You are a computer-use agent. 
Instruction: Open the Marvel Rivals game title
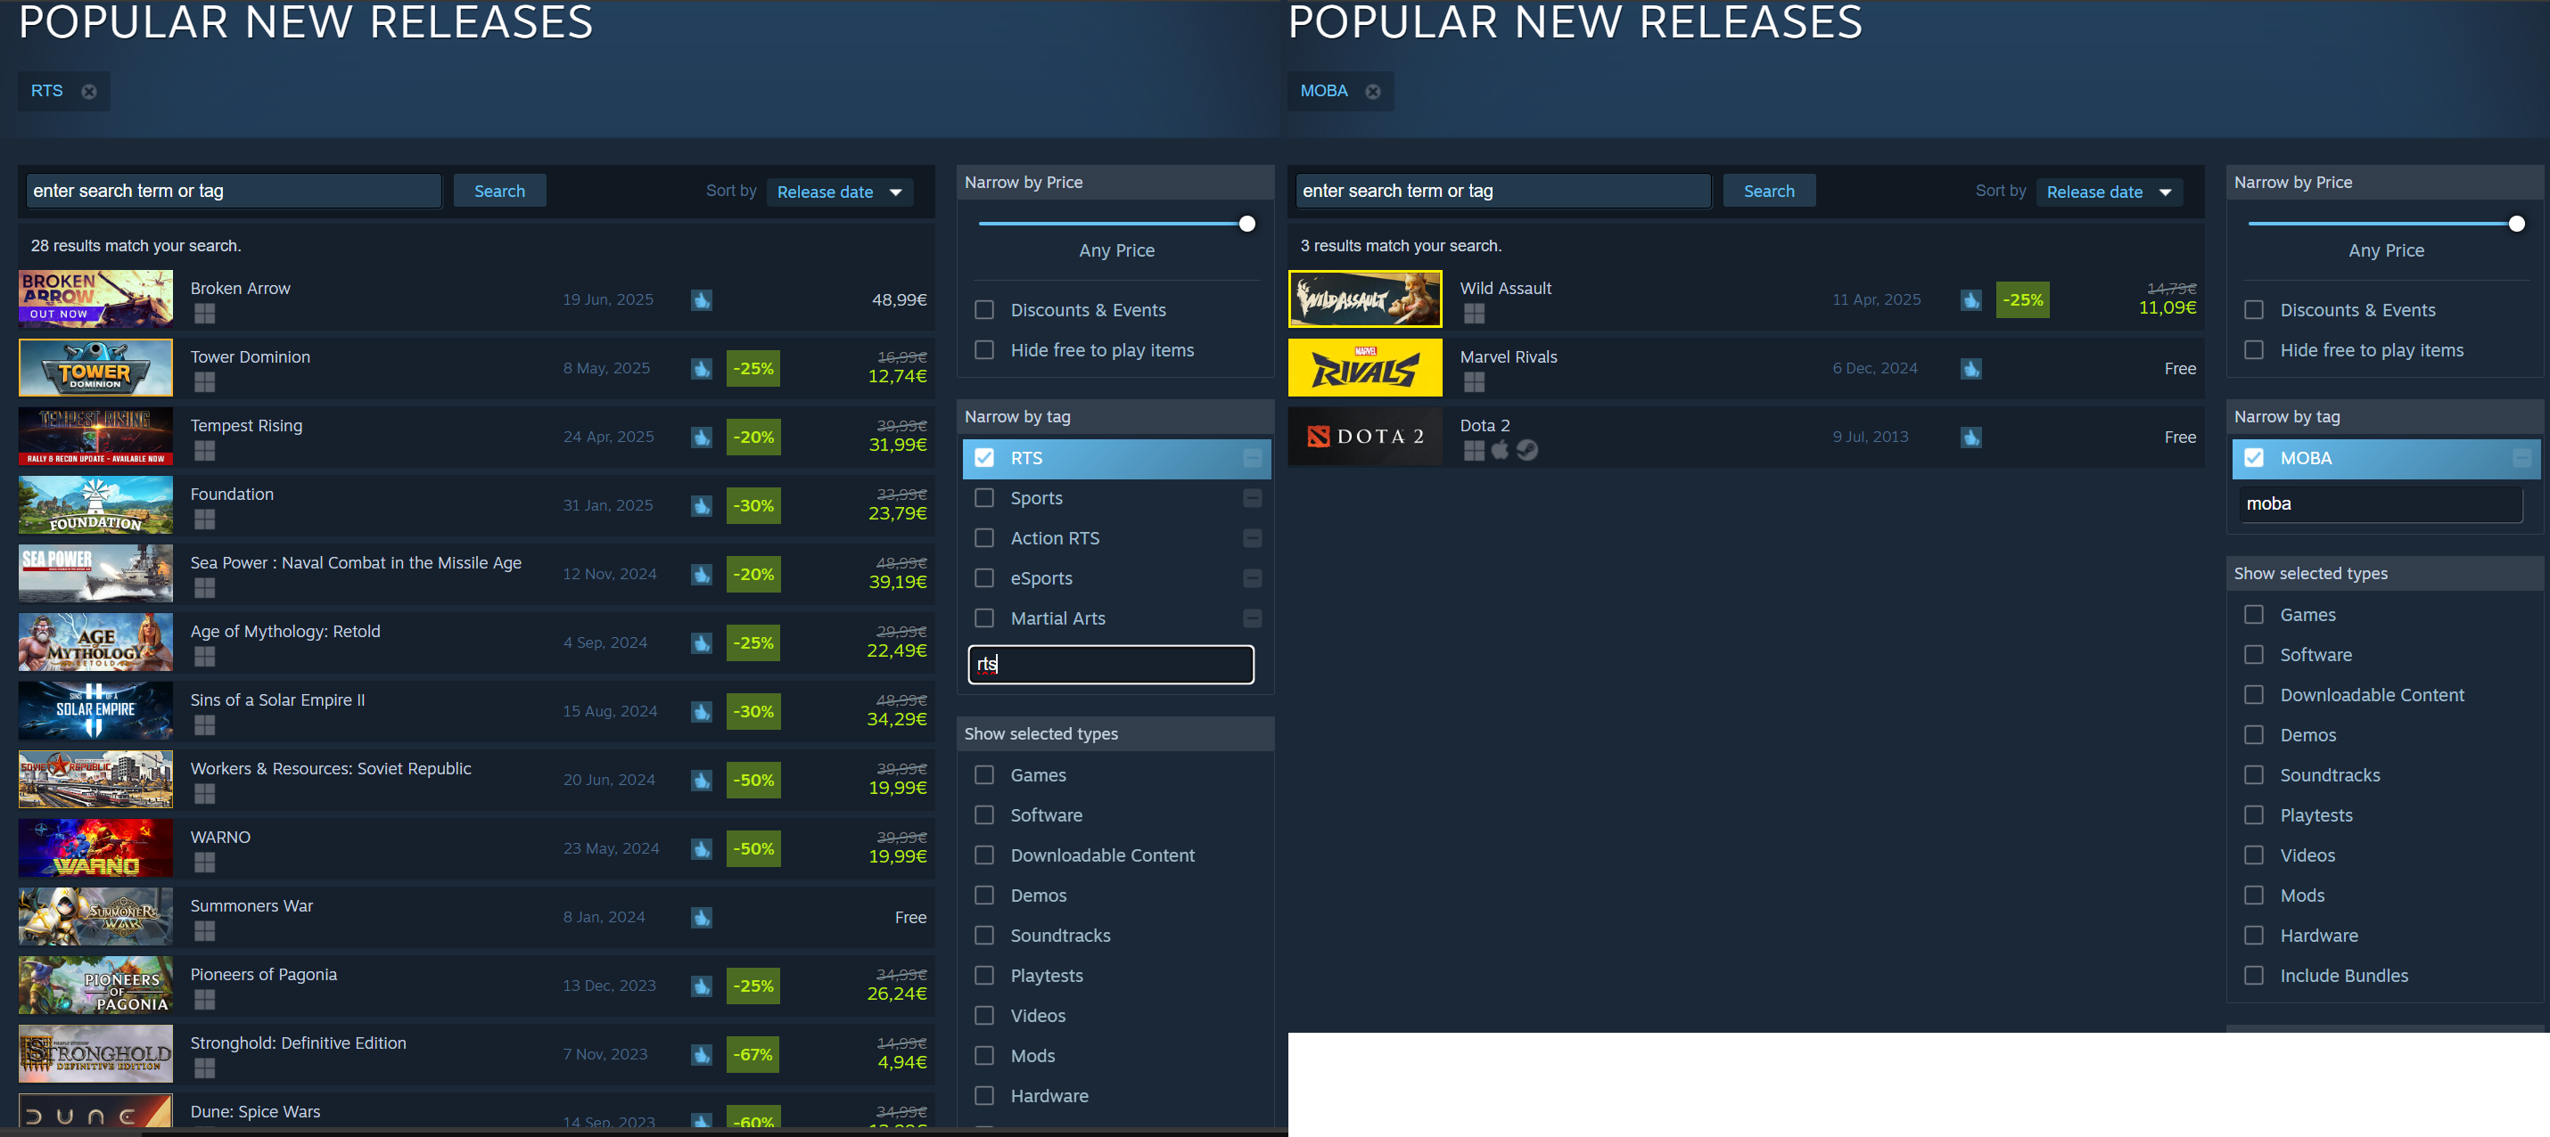point(1509,357)
